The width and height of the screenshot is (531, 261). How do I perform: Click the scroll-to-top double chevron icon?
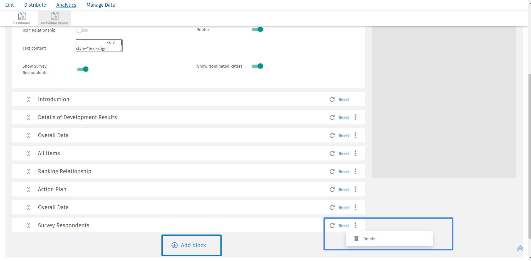520,248
